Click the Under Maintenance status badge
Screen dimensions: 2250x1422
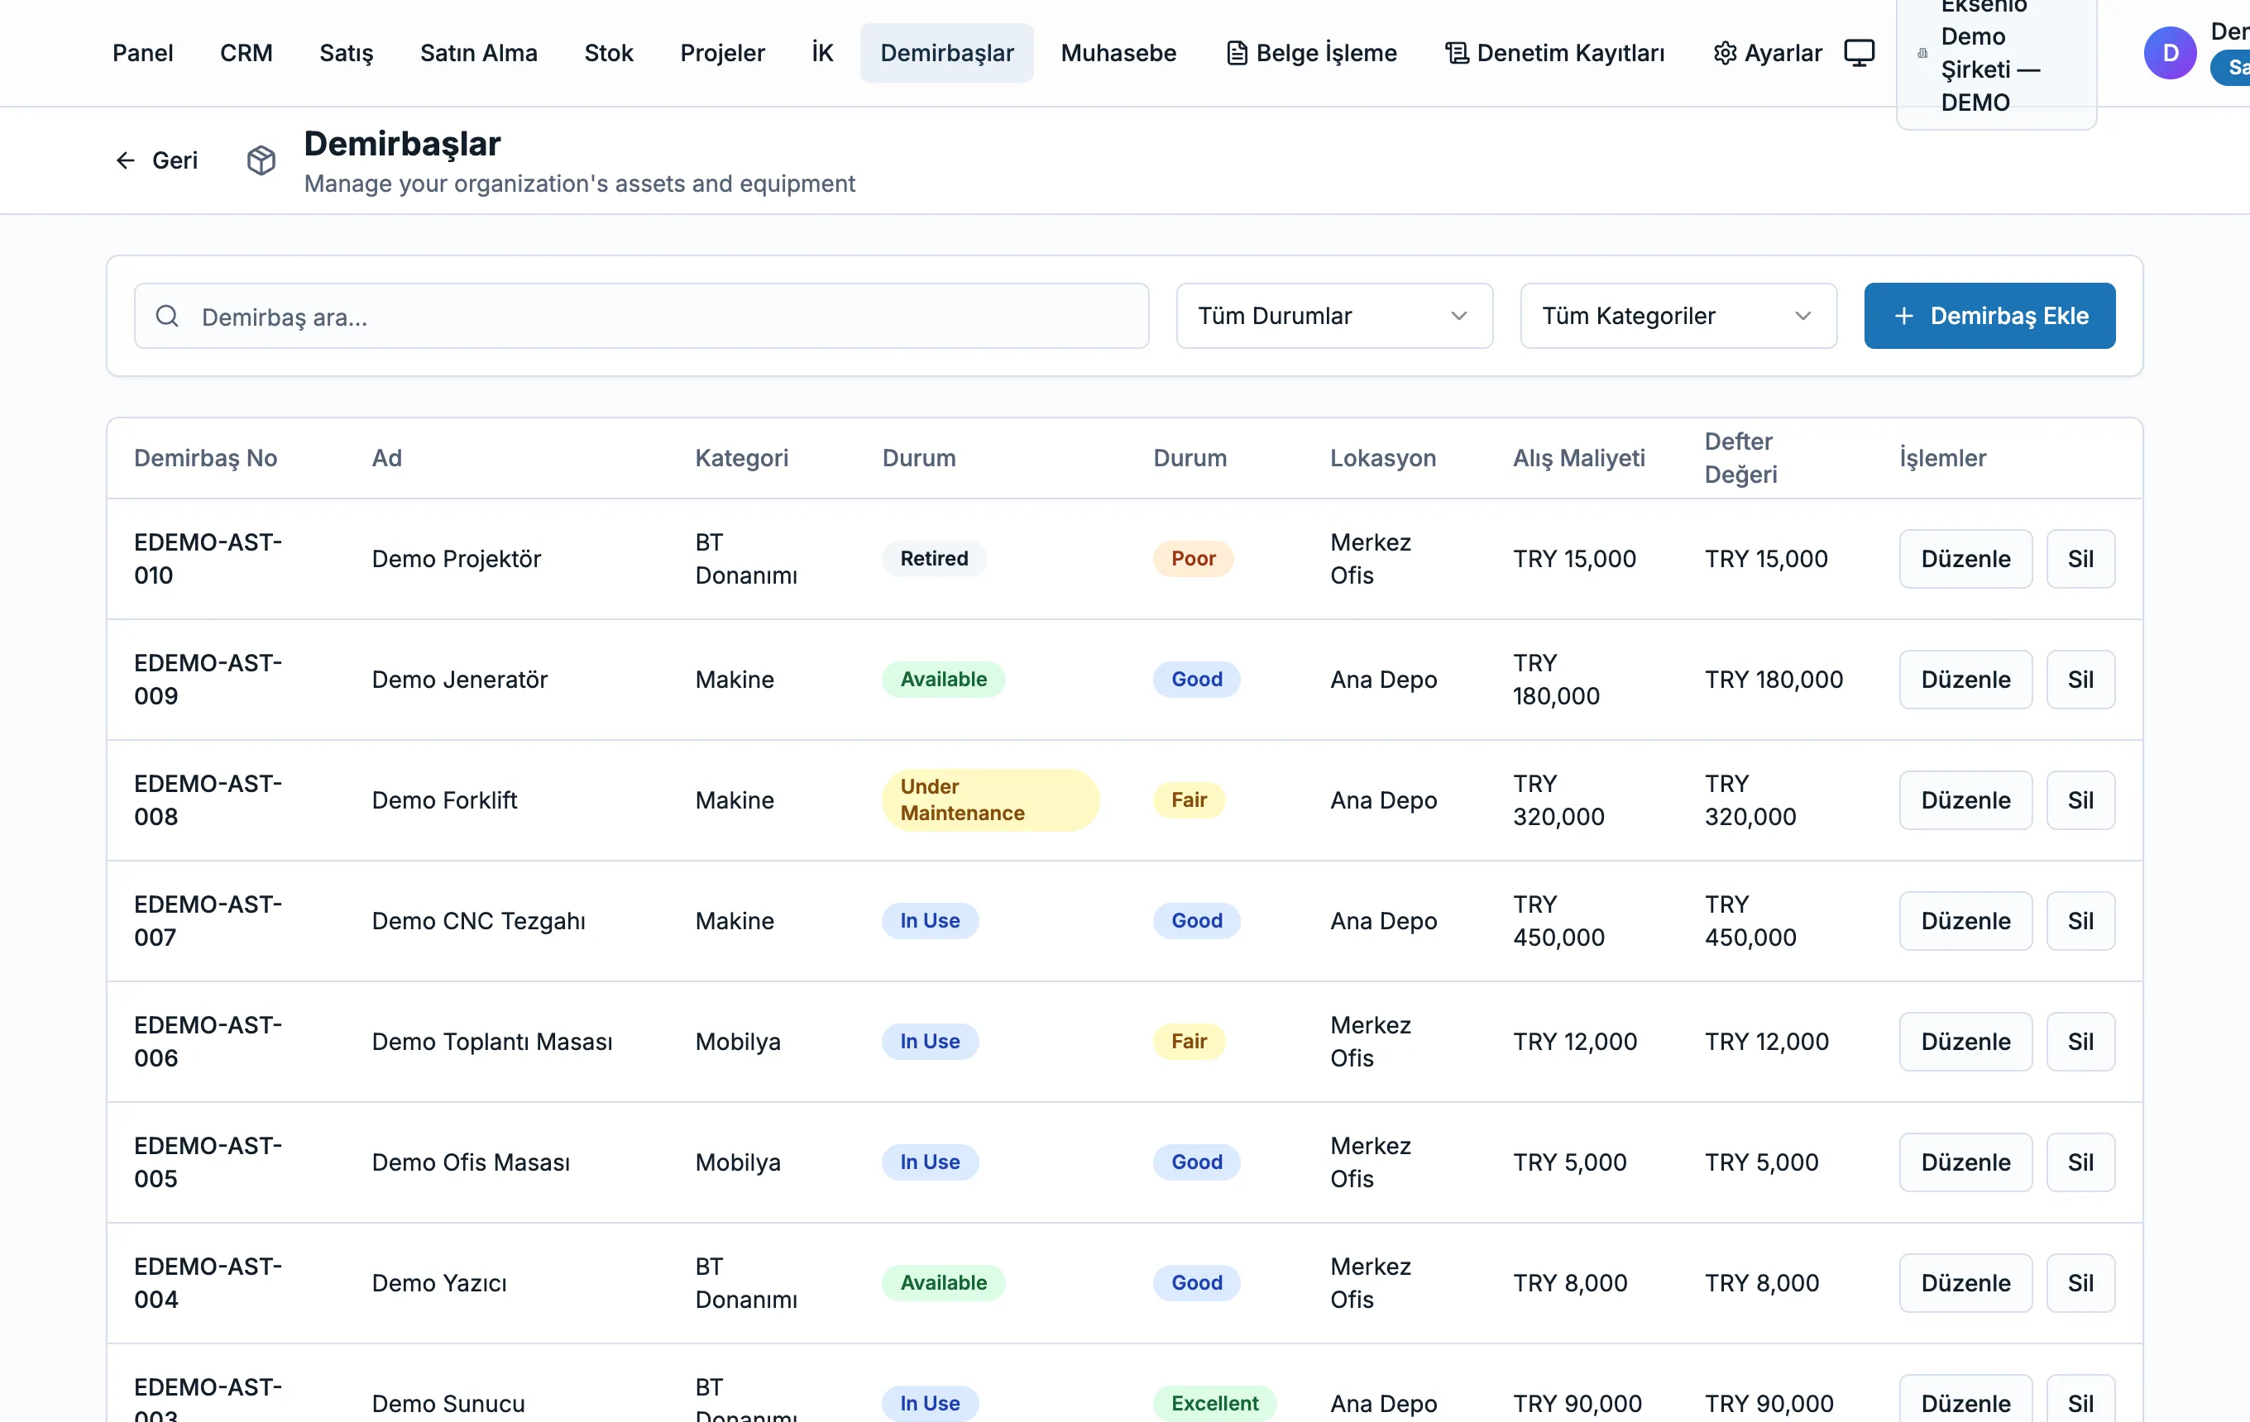coord(990,801)
